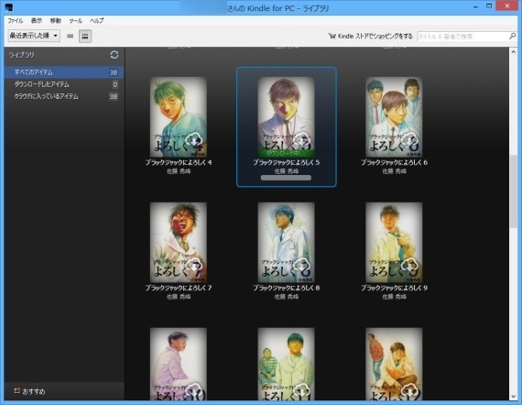Viewport: 522px width, 405px height.
Task: Click the scrollbar down arrow
Action: coord(513,396)
